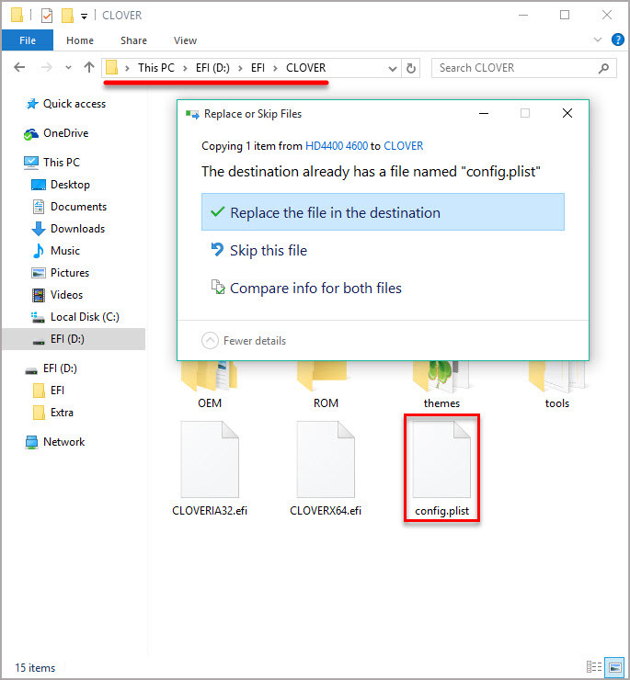Switch to details view layout
This screenshot has width=630, height=680.
point(593,666)
